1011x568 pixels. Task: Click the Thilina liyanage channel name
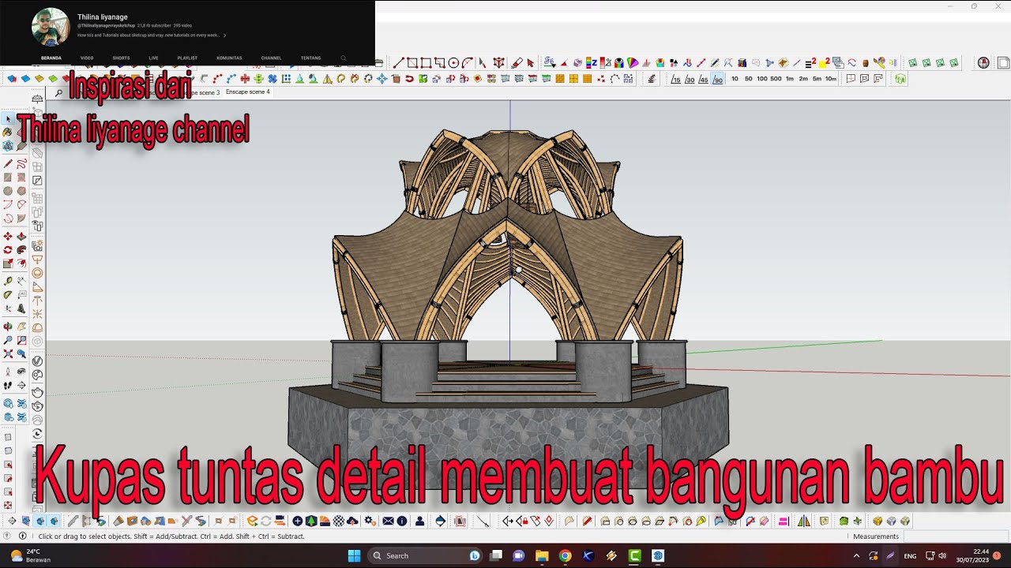click(x=102, y=17)
